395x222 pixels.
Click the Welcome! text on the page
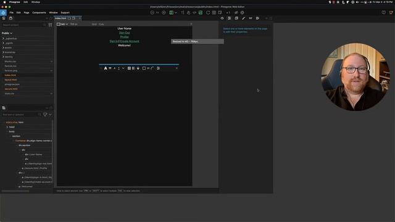(x=124, y=46)
